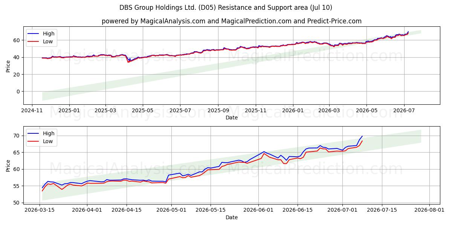Click the '2024-11' date tick label

[x=32, y=111]
